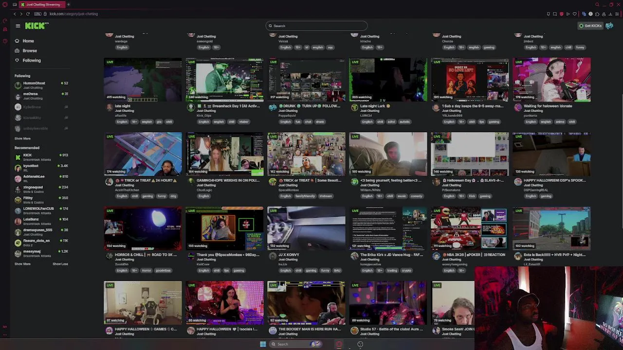Open a new browser tab
Image resolution: width=623 pixels, height=350 pixels.
pos(68,4)
